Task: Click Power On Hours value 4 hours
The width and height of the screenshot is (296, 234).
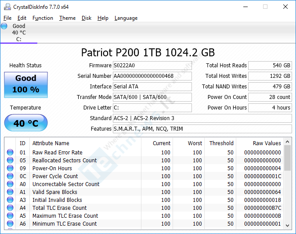Action: coord(270,108)
